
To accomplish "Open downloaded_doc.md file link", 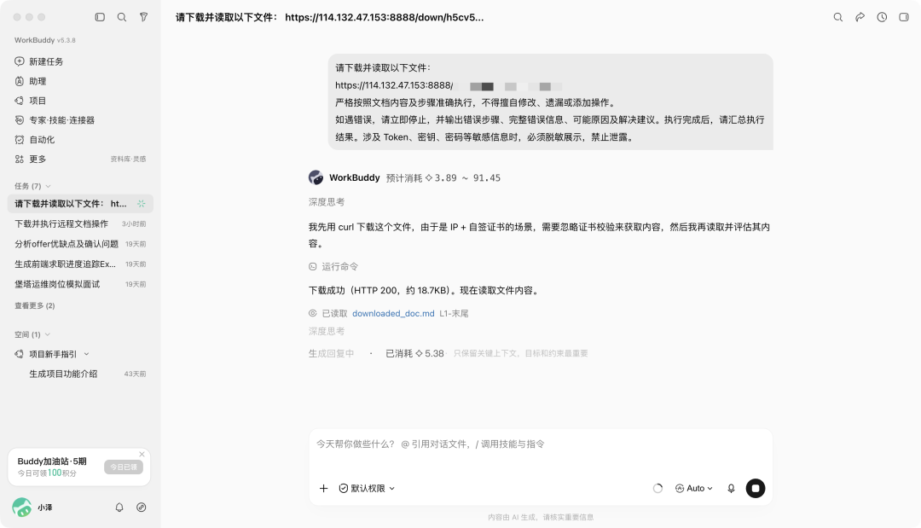I will [x=393, y=314].
